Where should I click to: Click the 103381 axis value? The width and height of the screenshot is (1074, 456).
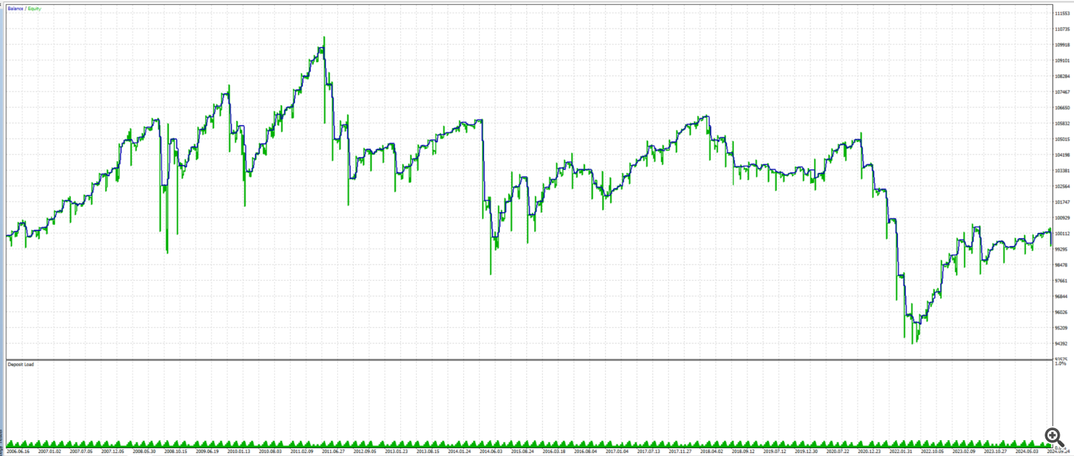(x=1063, y=171)
